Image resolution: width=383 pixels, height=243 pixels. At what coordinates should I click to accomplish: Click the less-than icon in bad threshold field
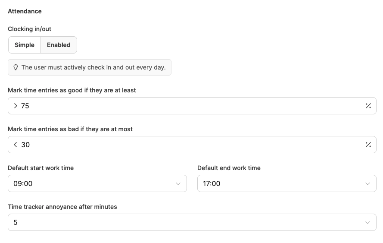16,145
